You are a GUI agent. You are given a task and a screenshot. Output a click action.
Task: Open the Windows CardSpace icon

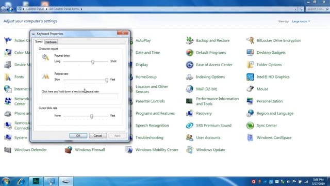pos(250,137)
